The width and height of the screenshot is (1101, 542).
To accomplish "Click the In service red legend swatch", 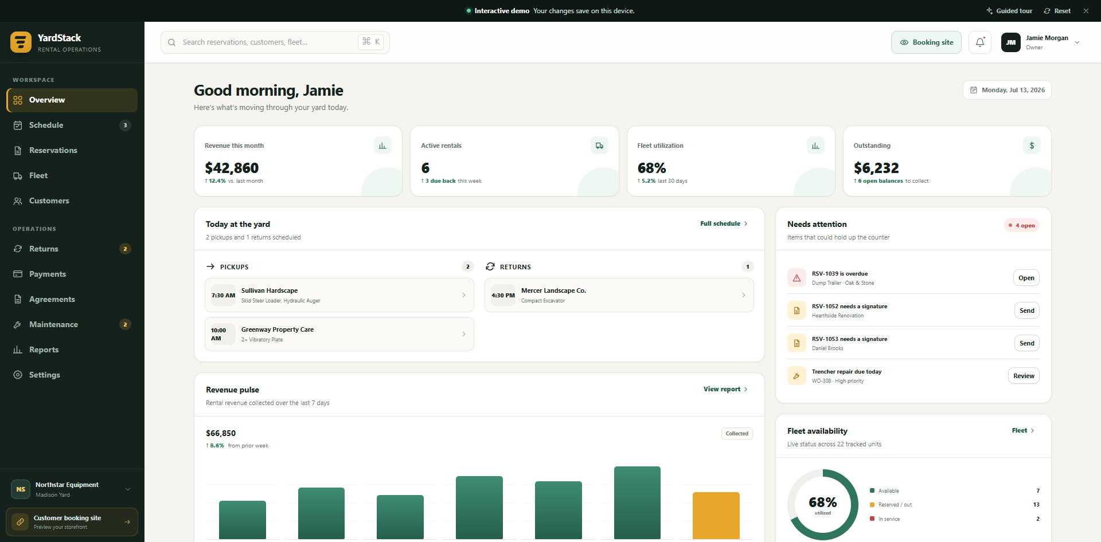I will click(x=872, y=519).
